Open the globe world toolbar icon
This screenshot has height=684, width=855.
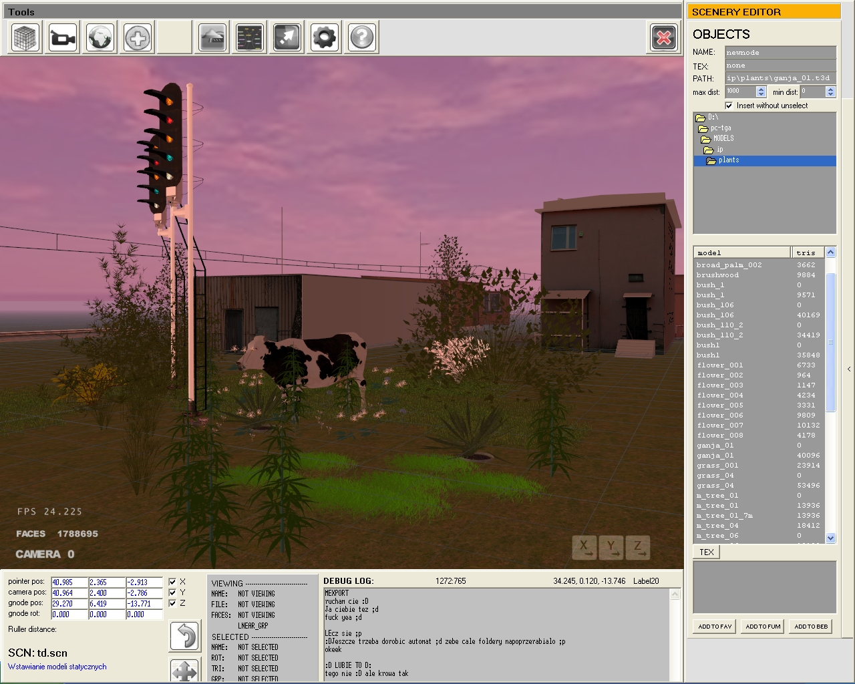click(101, 37)
